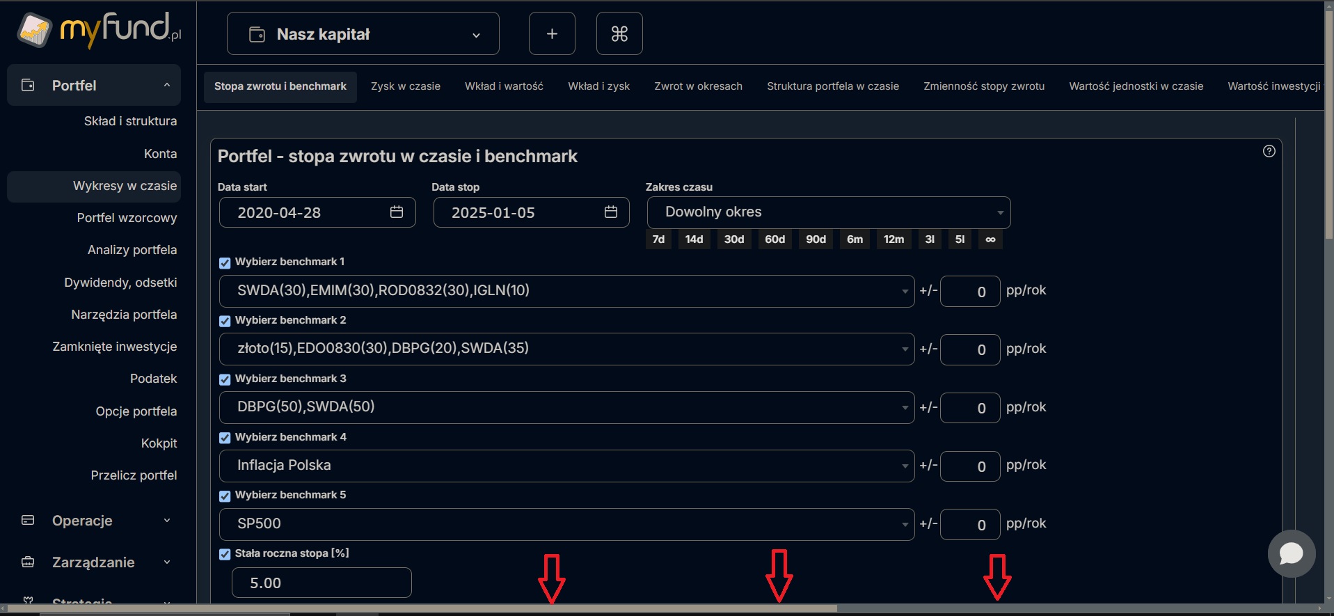Uncheck Wybierz benchmark 1 checkbox
1334x616 pixels.
[225, 262]
